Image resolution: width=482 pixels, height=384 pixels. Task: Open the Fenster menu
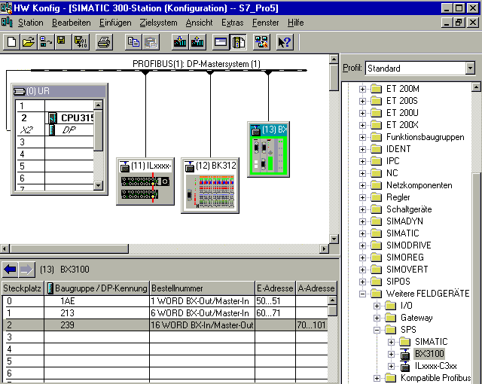(x=266, y=23)
